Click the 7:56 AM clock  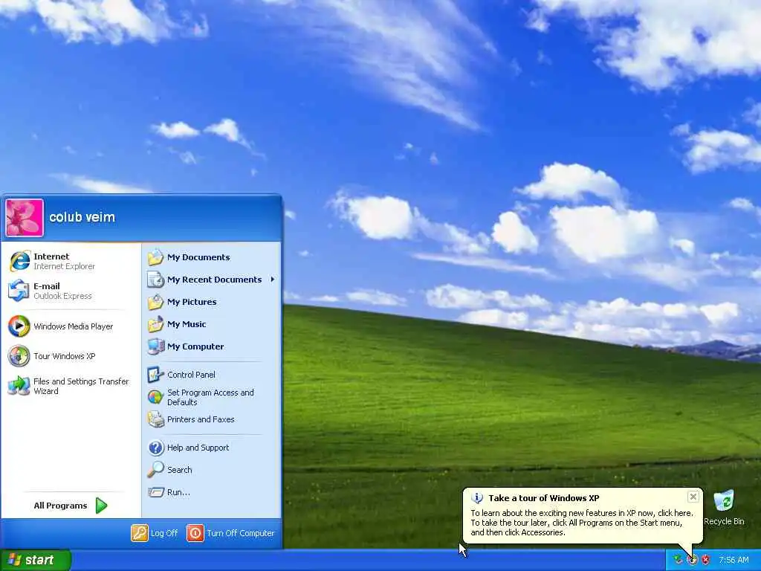pyautogui.click(x=734, y=560)
